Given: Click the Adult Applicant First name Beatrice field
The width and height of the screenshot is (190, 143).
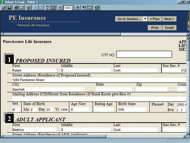Looking at the screenshot, I should 34,130.
